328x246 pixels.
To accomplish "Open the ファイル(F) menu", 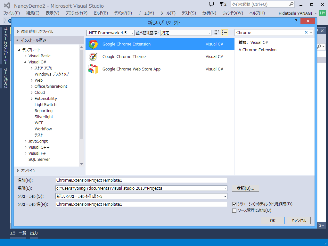I will point(12,13).
